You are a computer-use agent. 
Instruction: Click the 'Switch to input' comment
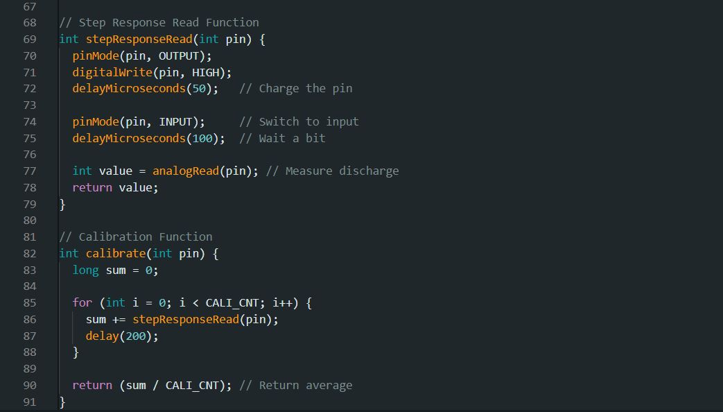[299, 122]
